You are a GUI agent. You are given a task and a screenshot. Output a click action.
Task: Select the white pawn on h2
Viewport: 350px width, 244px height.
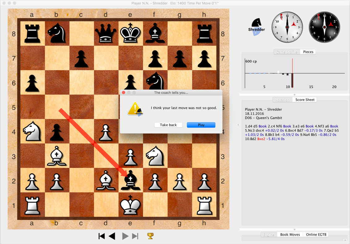204,182
